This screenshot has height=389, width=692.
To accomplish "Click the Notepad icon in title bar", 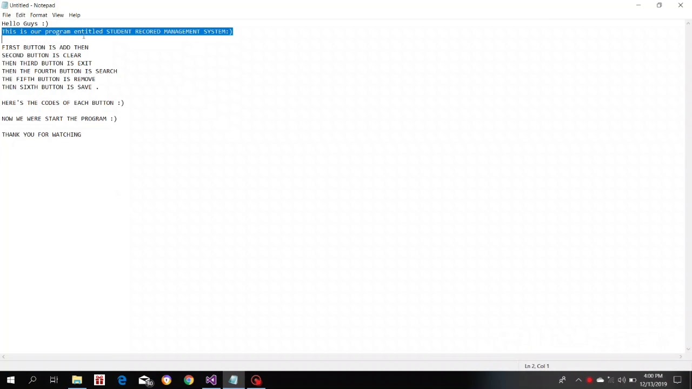I will pos(5,5).
